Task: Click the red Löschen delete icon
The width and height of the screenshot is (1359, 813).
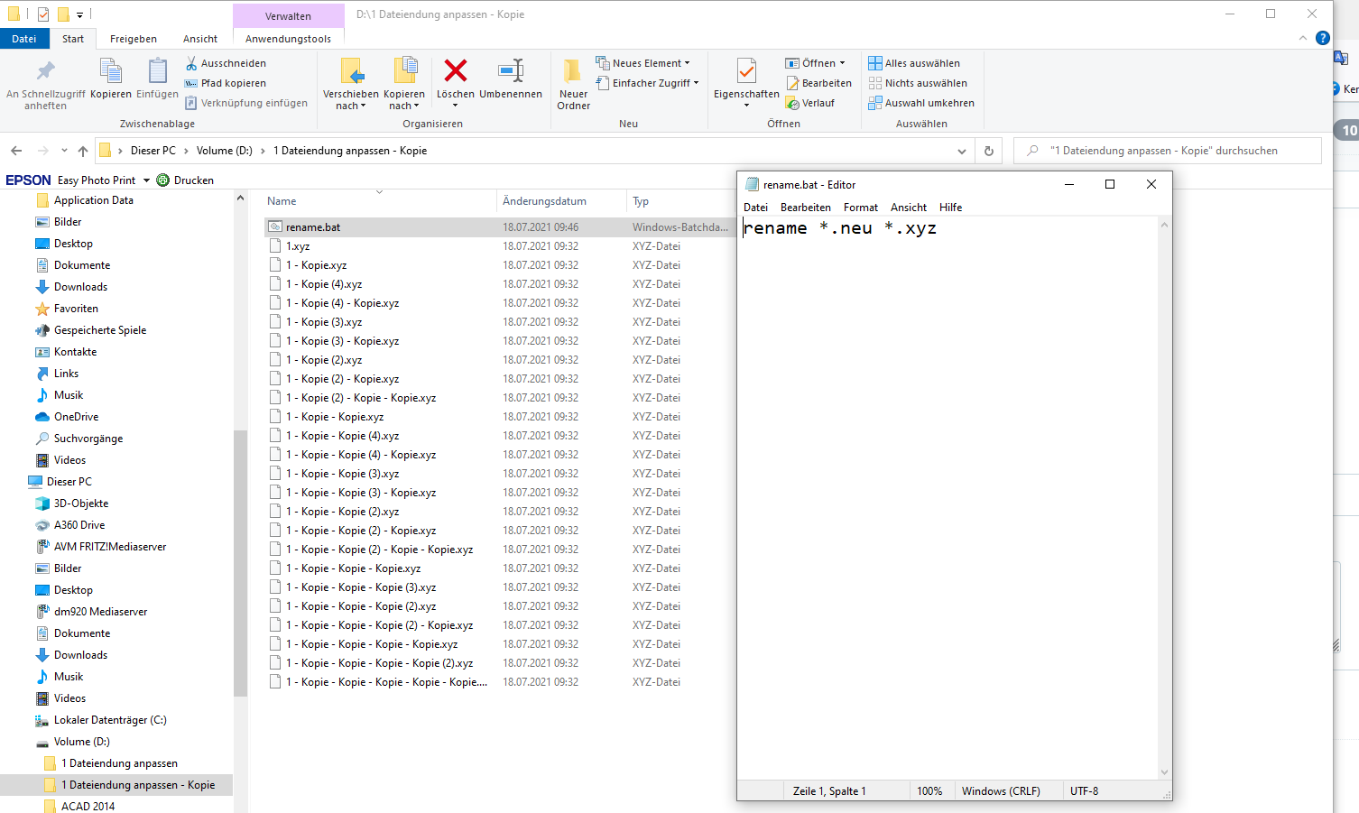Action: [x=455, y=72]
